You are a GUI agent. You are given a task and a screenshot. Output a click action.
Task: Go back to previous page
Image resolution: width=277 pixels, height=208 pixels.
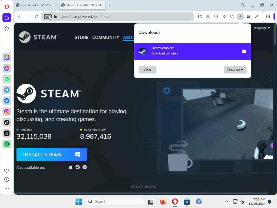click(19, 17)
